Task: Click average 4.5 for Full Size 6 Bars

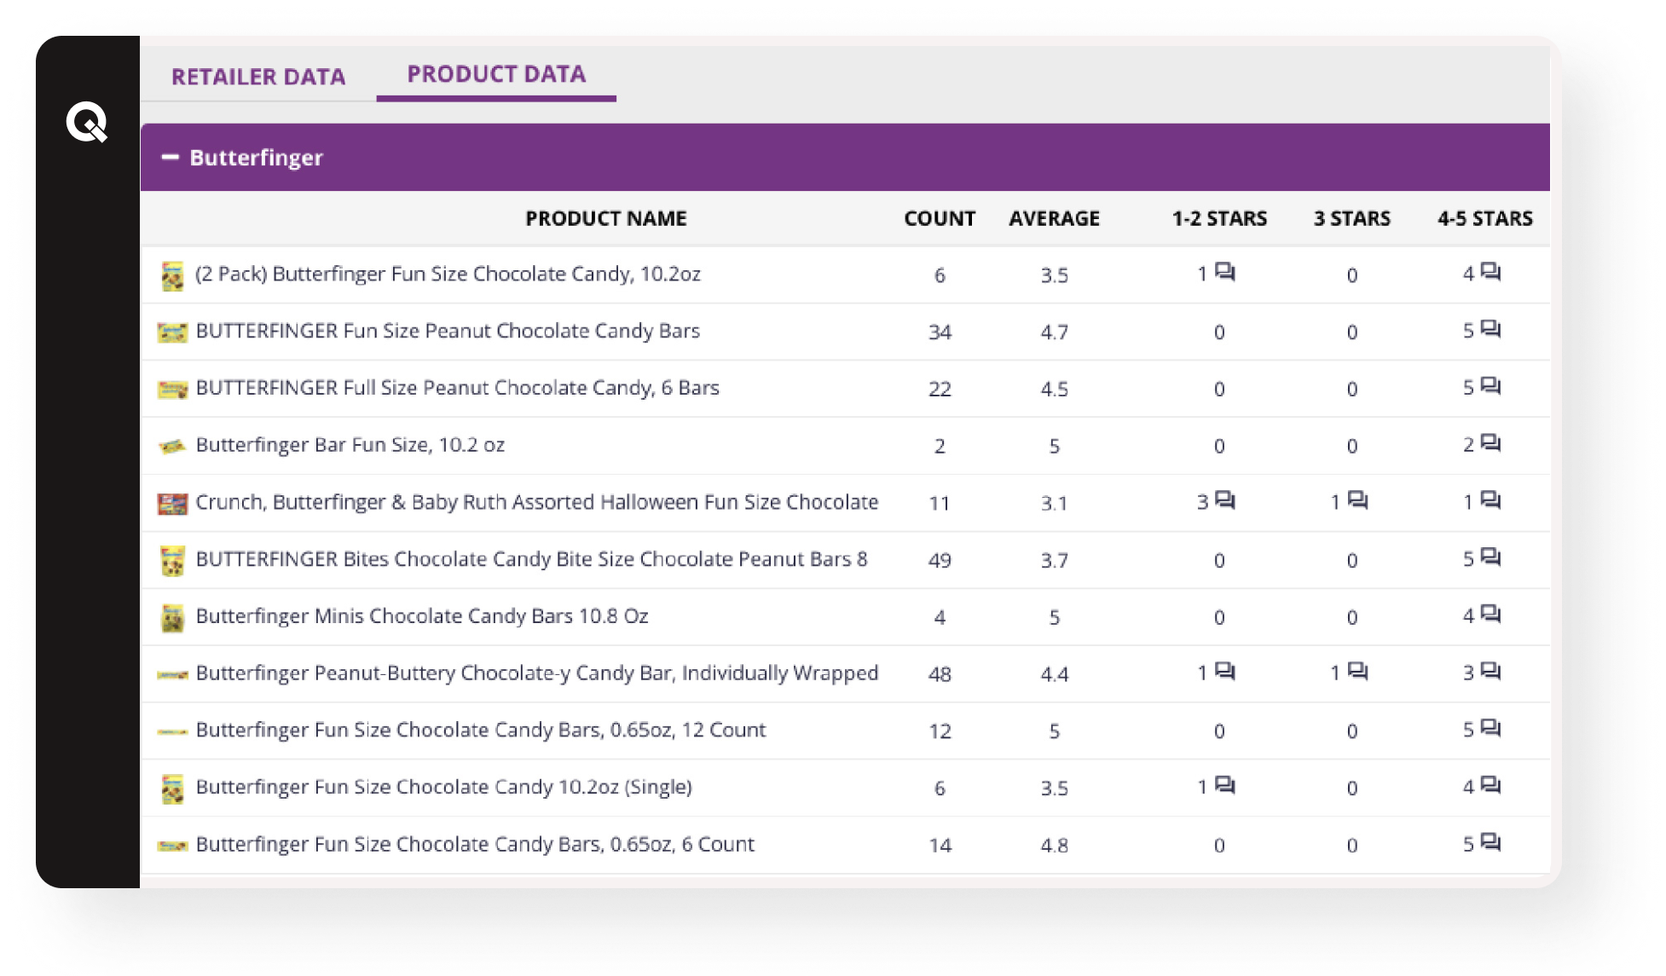Action: pos(1055,389)
